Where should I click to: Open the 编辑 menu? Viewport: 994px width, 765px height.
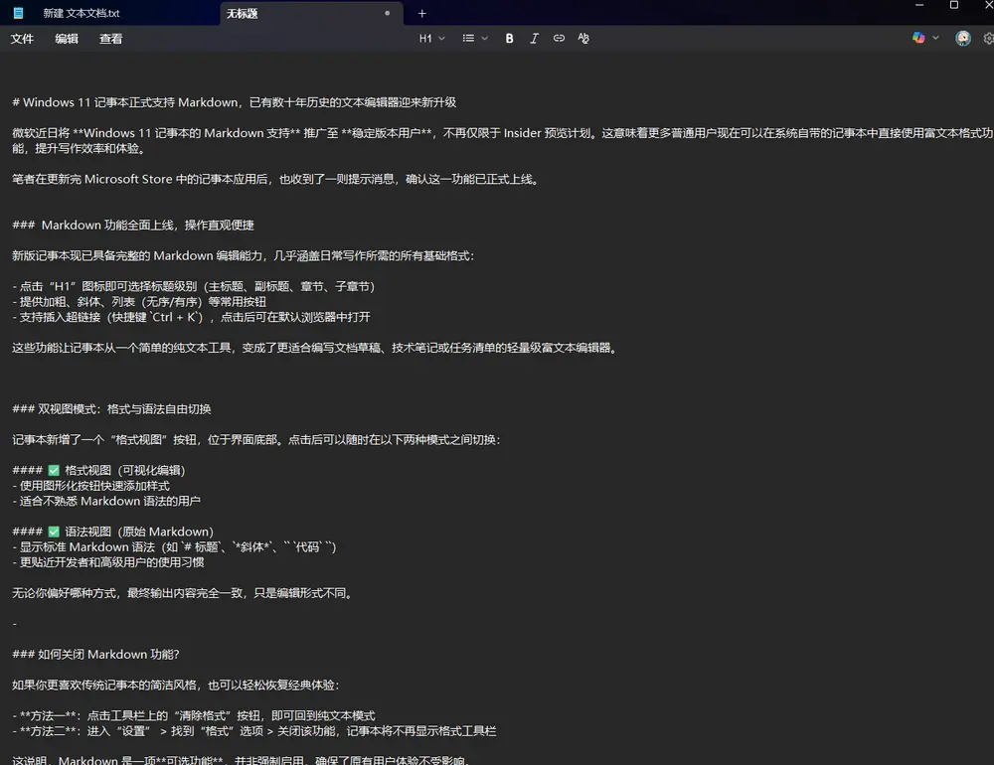tap(67, 39)
